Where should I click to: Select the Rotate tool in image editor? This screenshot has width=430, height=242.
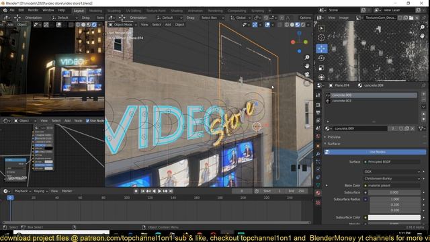(321, 58)
